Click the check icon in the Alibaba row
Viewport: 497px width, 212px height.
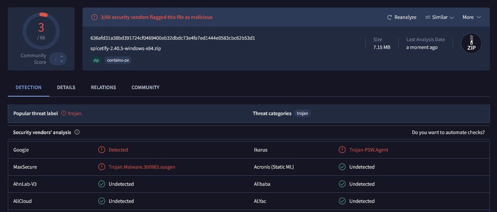[342, 184]
